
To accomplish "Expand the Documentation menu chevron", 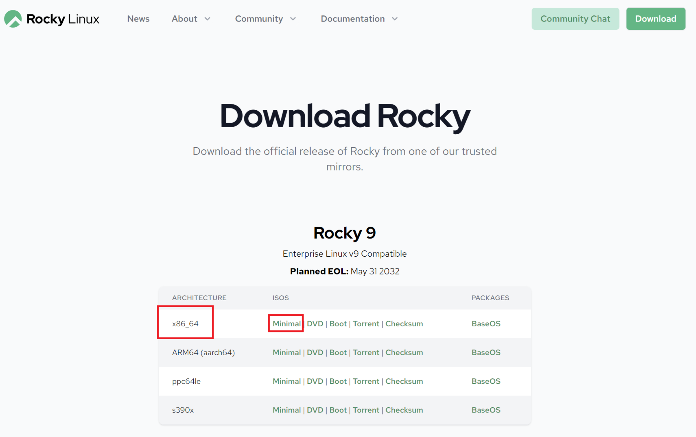I will [395, 19].
